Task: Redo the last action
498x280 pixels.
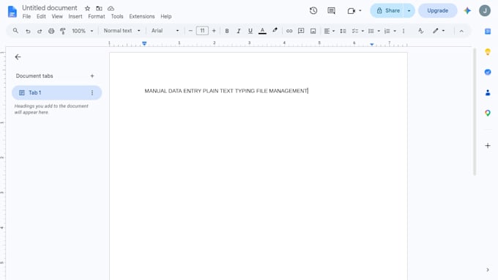Action: [x=40, y=31]
